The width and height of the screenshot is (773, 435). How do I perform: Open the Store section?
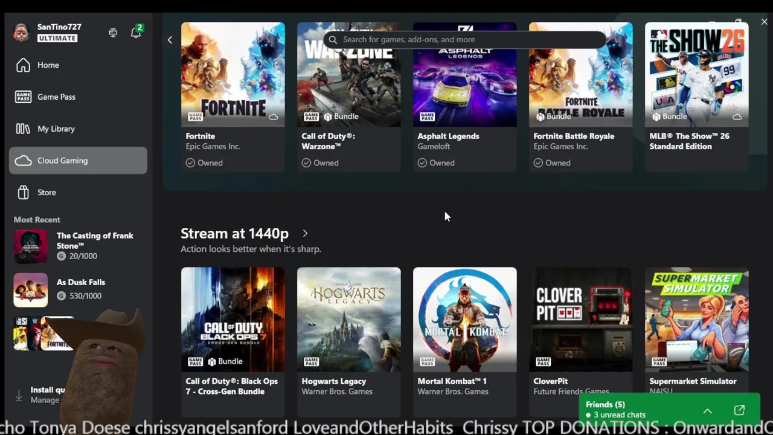(x=78, y=192)
